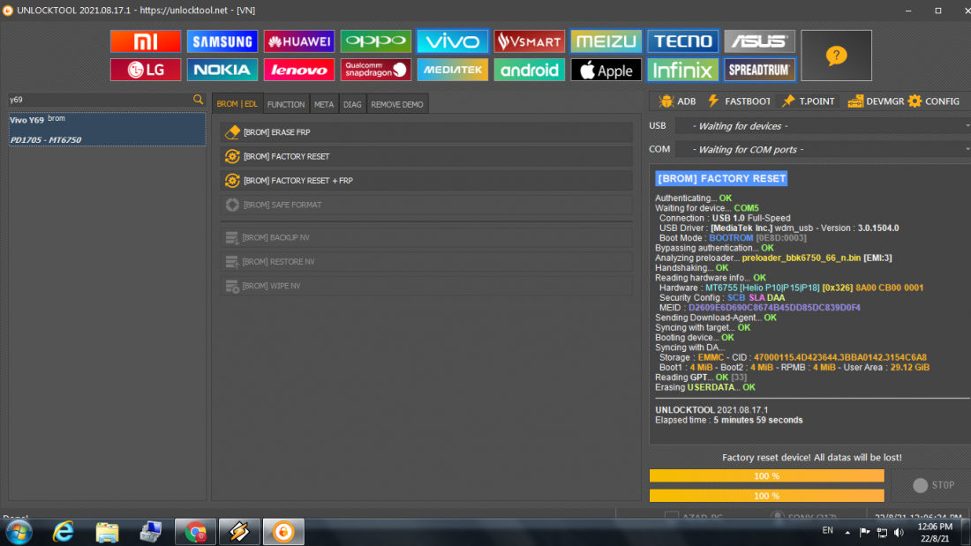
Task: Open Internet Explorer from taskbar
Action: point(64,532)
